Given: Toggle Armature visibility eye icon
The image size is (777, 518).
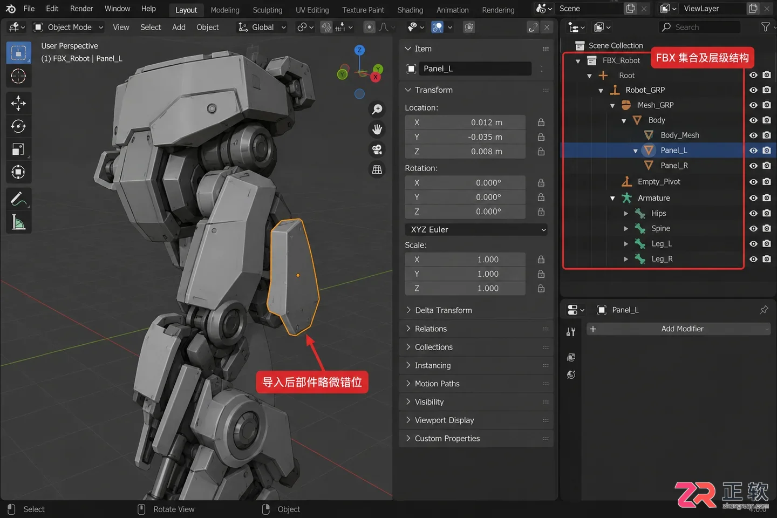Looking at the screenshot, I should pos(753,198).
